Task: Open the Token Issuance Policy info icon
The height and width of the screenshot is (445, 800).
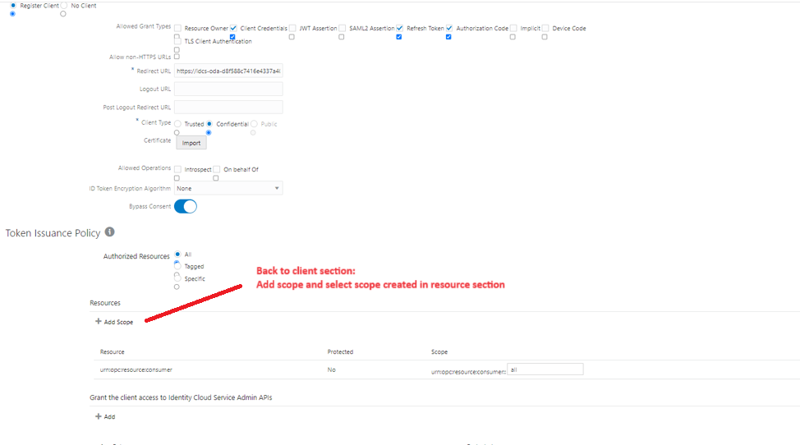Action: point(110,232)
